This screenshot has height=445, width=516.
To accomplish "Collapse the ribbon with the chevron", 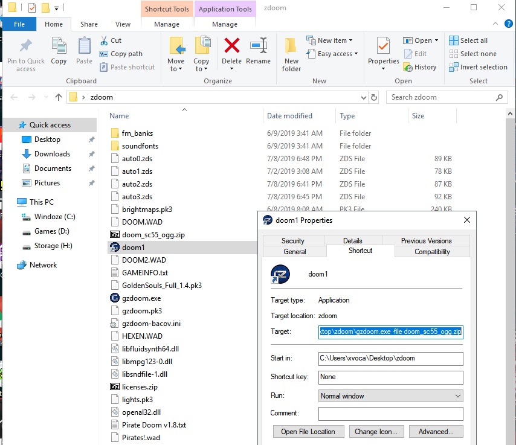I will [x=495, y=24].
